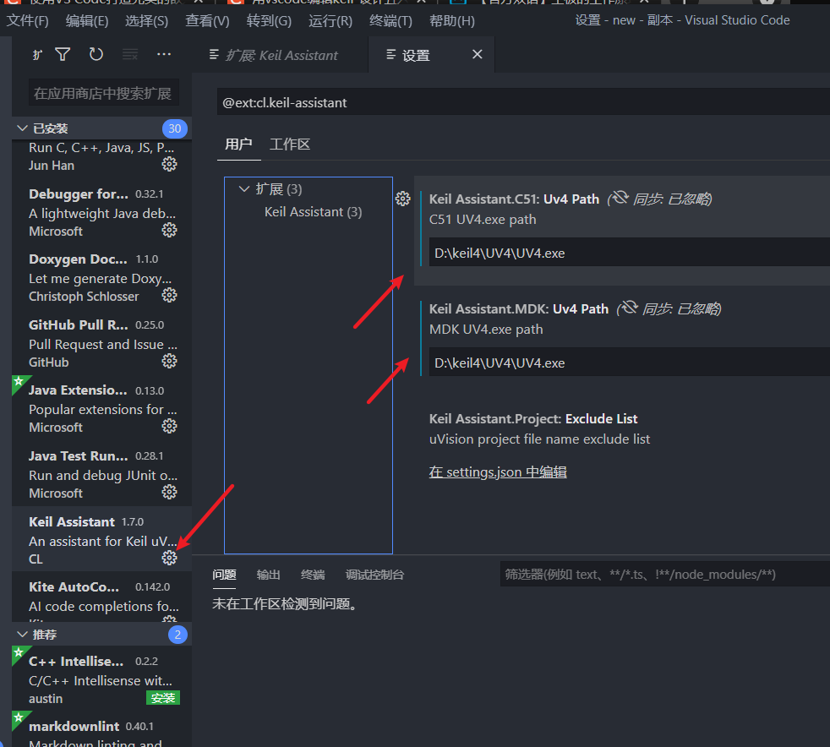Open the 查看(V) menu
Screen dimensions: 830x747
coord(208,21)
